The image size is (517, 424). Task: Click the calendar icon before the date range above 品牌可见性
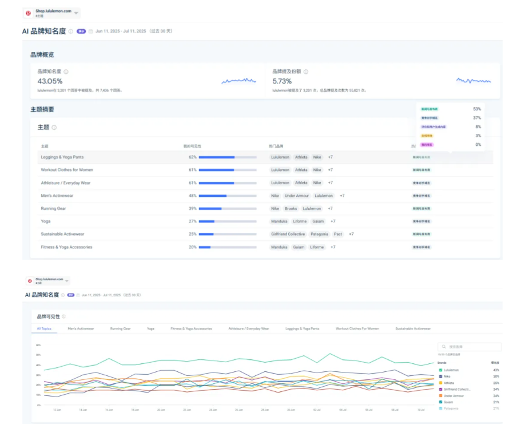coord(78,295)
